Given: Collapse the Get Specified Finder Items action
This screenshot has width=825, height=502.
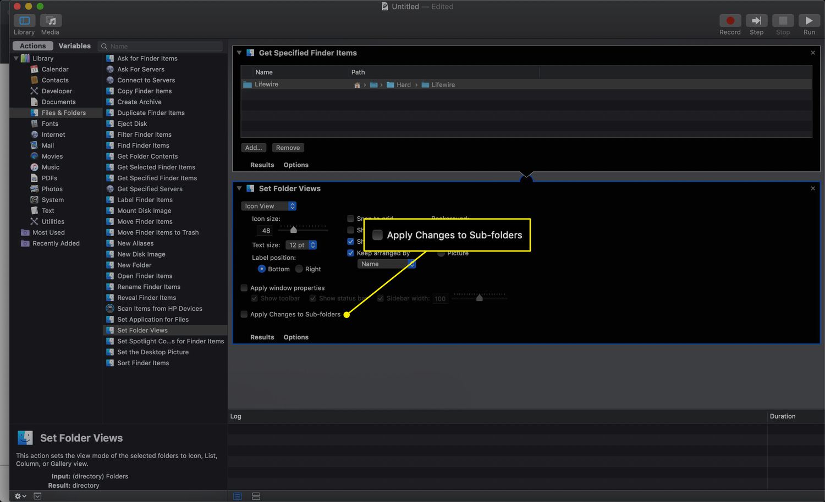Looking at the screenshot, I should click(x=239, y=53).
